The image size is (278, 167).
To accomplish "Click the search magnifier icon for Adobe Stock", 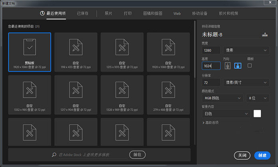I will (x=54, y=155).
